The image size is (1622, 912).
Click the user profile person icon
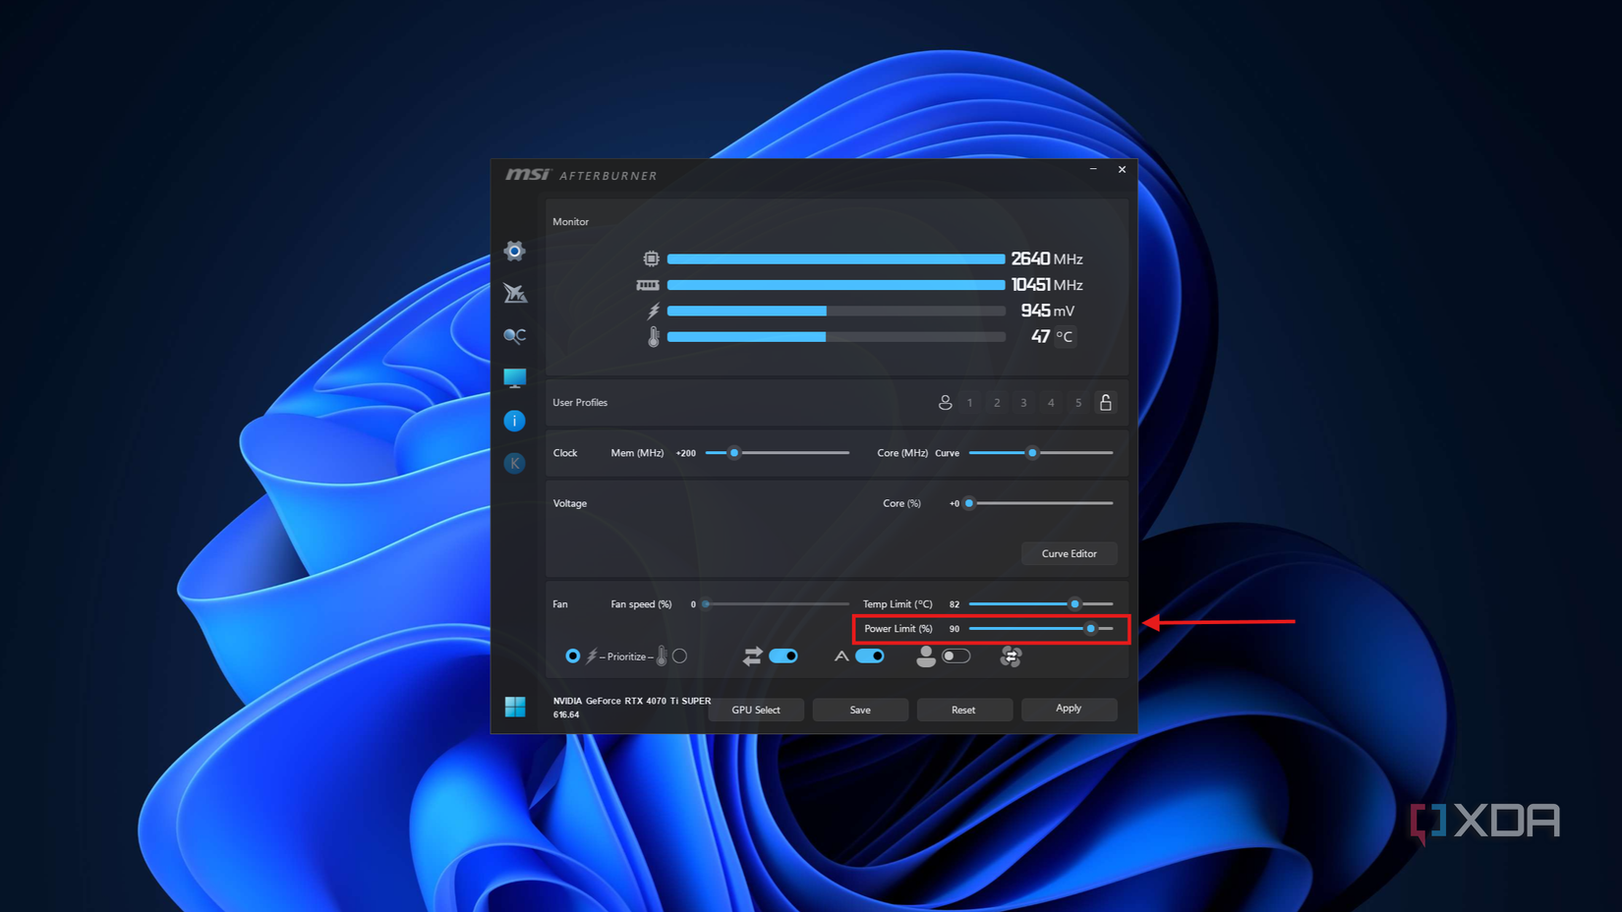(945, 403)
